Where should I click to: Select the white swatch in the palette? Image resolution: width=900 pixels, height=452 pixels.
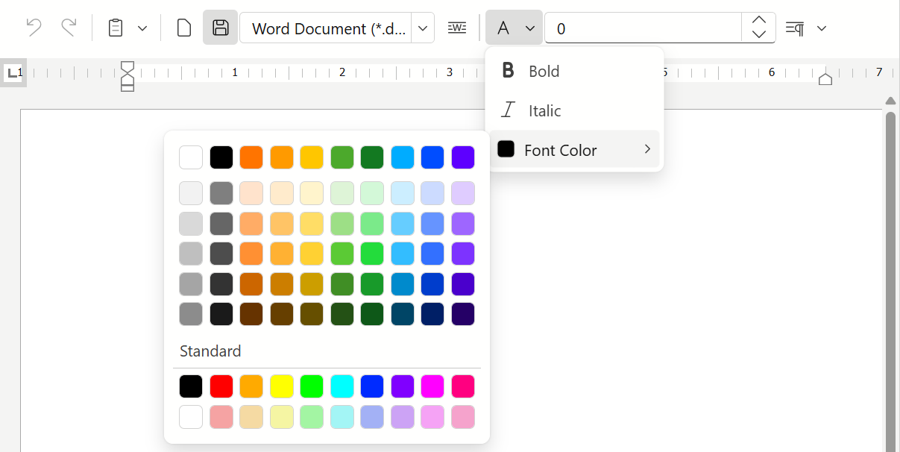[191, 157]
